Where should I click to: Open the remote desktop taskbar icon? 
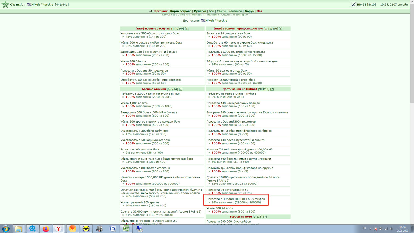(x=140, y=229)
